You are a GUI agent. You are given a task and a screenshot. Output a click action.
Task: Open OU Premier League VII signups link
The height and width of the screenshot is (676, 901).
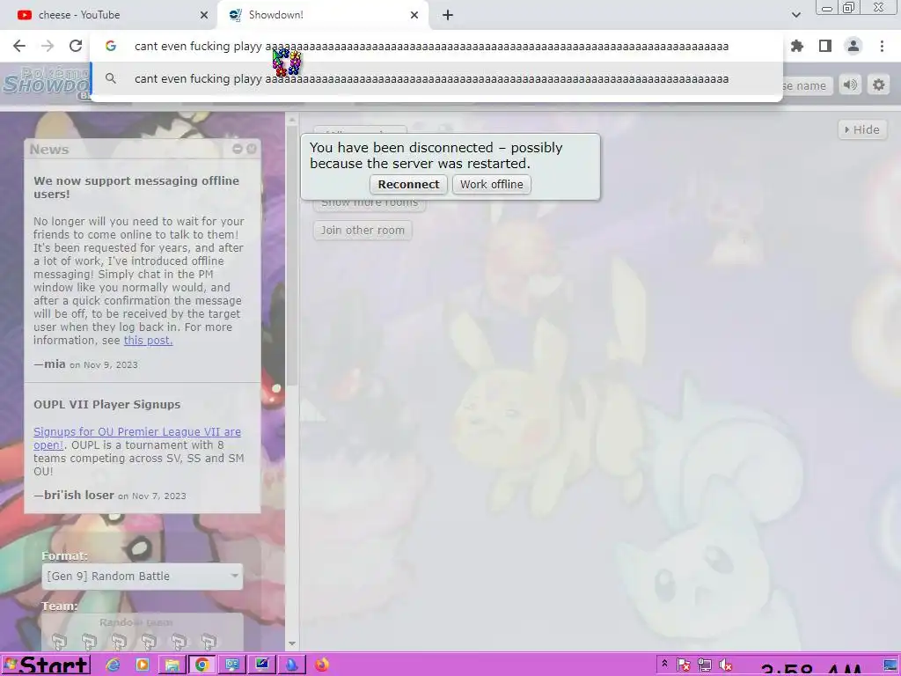point(136,438)
